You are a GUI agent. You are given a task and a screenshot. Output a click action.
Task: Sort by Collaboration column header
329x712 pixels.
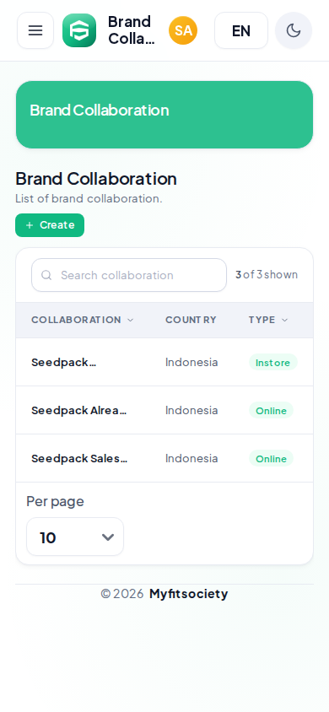tap(82, 320)
